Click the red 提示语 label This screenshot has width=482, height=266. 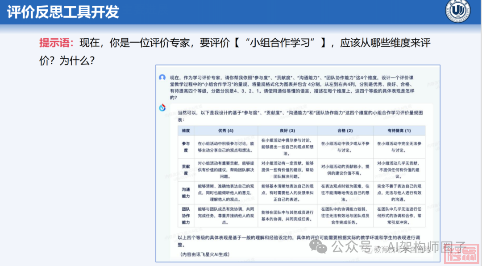57,43
